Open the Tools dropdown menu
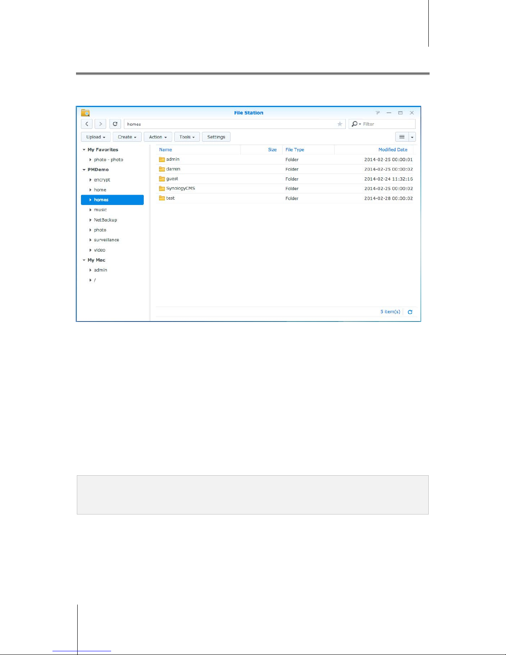Viewport: 506px width, 655px height. (187, 137)
